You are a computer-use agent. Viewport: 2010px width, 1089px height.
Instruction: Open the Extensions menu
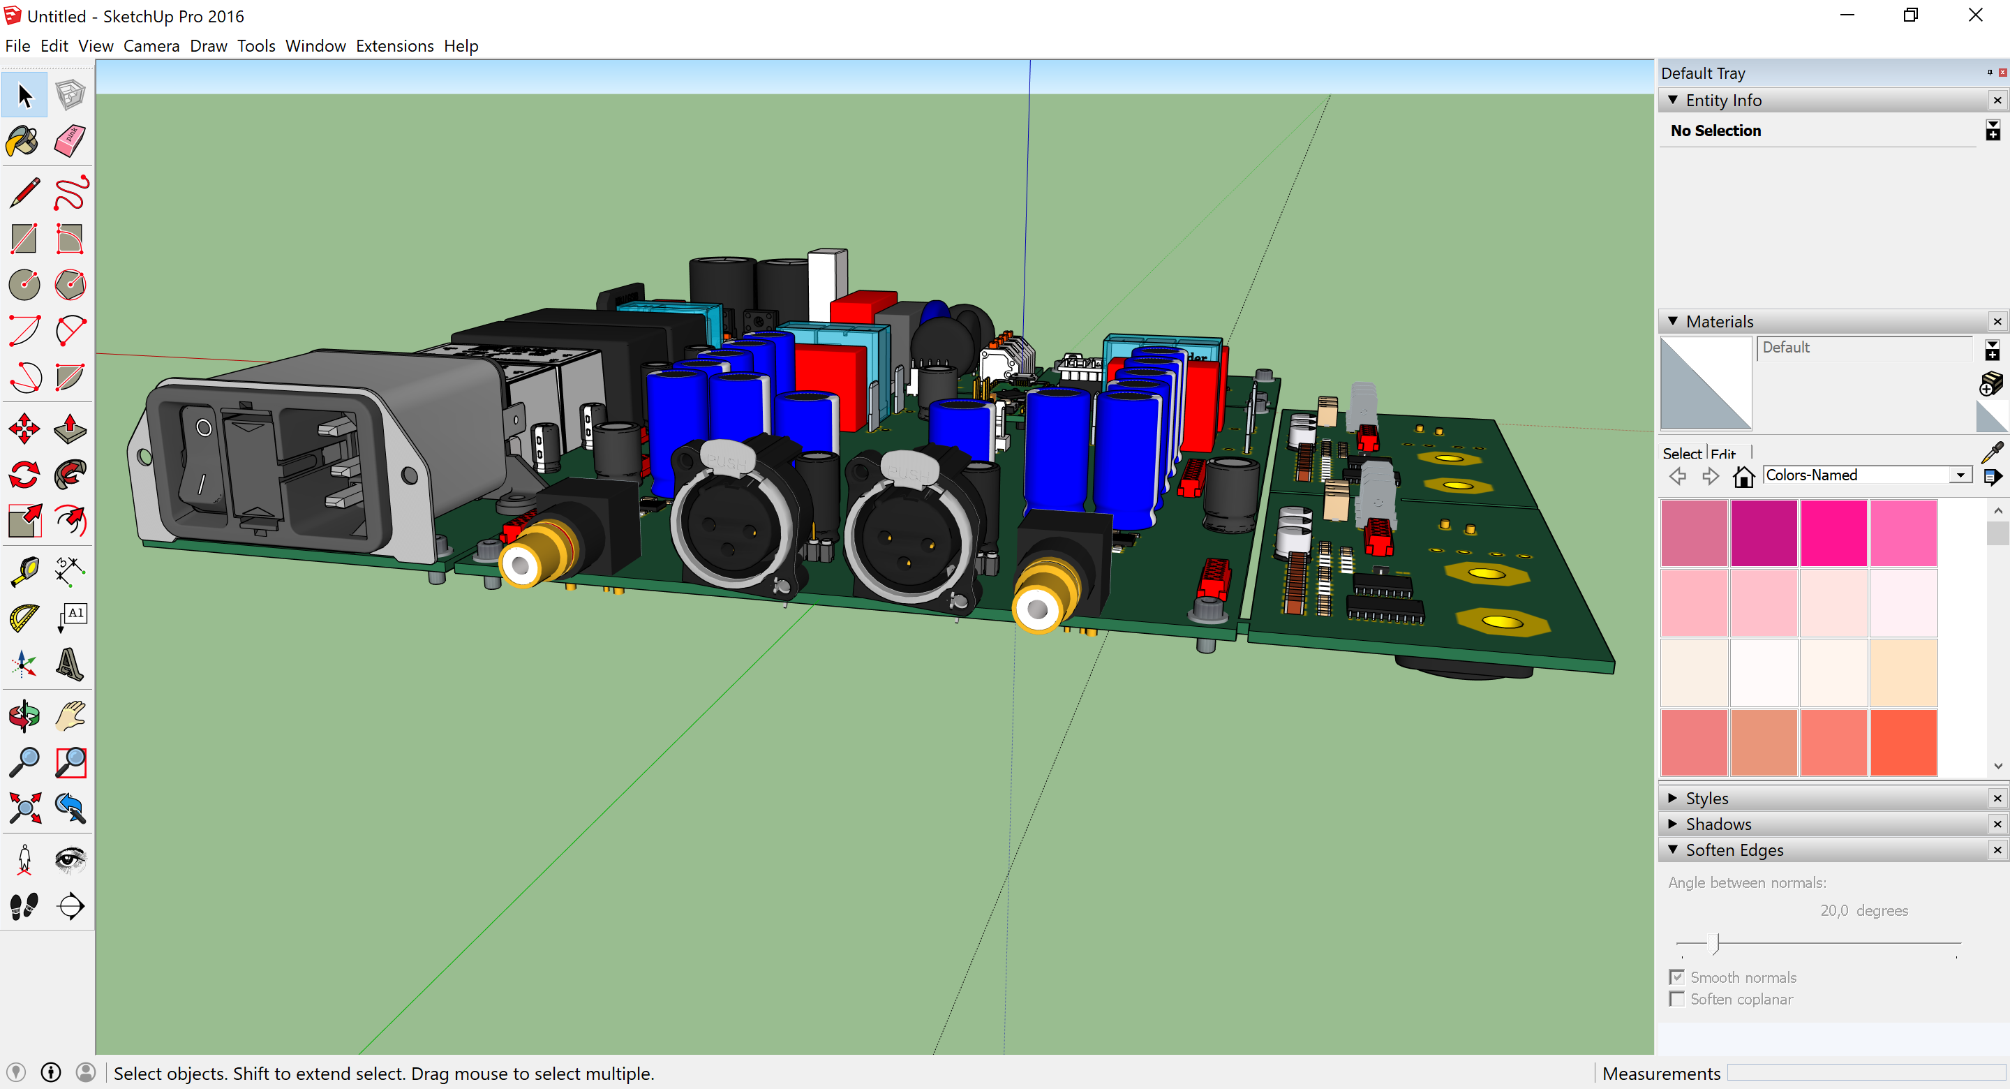(395, 45)
